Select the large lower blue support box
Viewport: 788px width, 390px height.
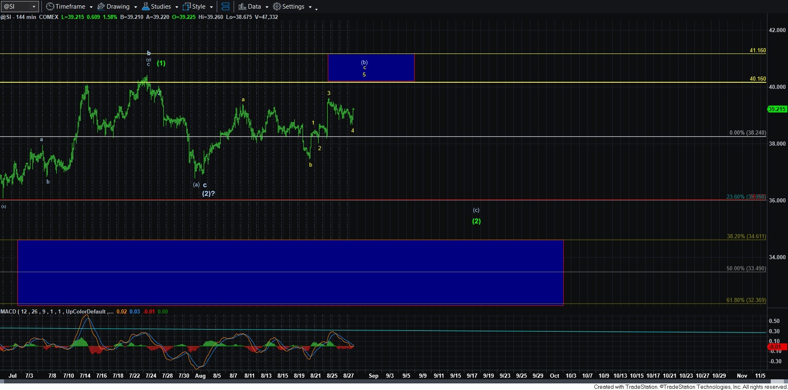290,272
